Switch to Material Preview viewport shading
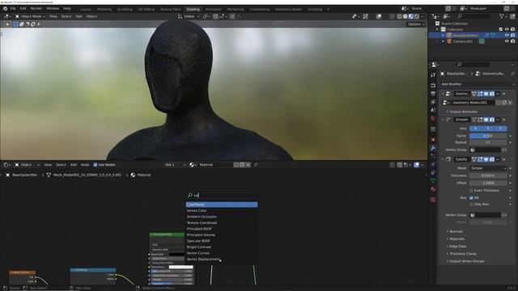518x291 pixels. click(x=411, y=16)
